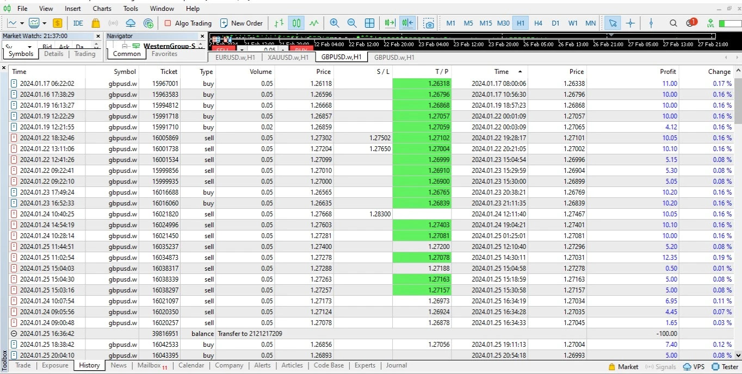Open the Details tab in Market Watch
Image resolution: width=742 pixels, height=374 pixels.
tap(54, 54)
